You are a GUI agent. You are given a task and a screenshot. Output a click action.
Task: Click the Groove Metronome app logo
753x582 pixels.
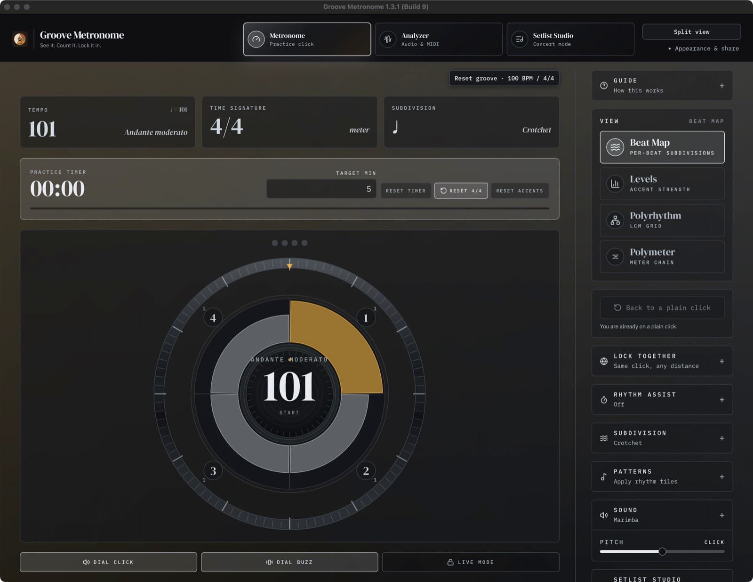point(20,39)
